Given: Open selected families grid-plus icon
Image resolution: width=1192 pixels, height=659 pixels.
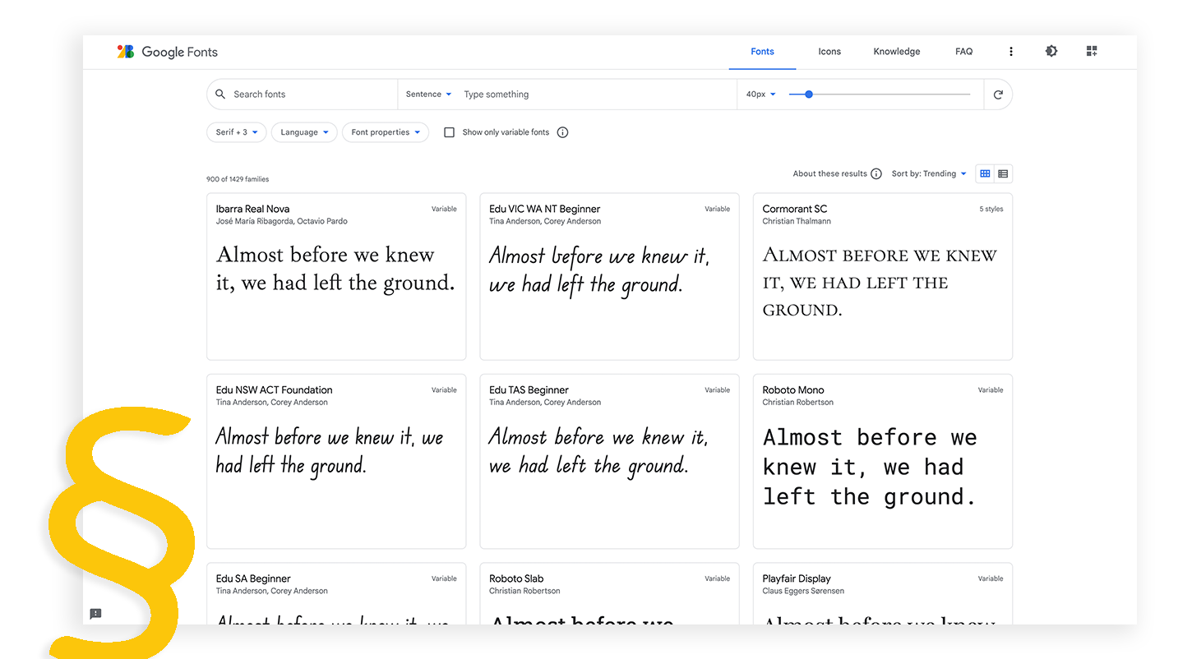Looking at the screenshot, I should (1092, 51).
